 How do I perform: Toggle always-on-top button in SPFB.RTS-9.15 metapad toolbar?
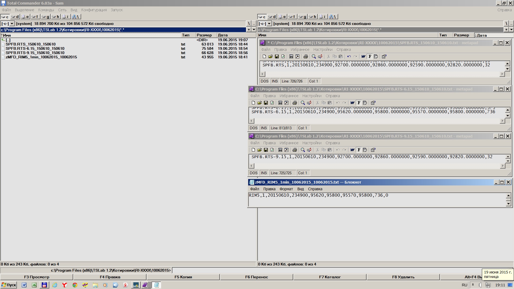pyautogui.click(x=365, y=150)
